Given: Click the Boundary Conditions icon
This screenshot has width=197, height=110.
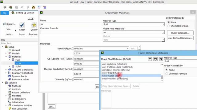Looking at the screenshot, I should tap(10, 73).
